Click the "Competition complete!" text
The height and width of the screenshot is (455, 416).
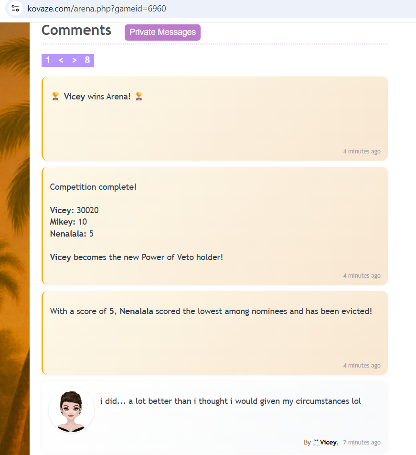point(93,187)
